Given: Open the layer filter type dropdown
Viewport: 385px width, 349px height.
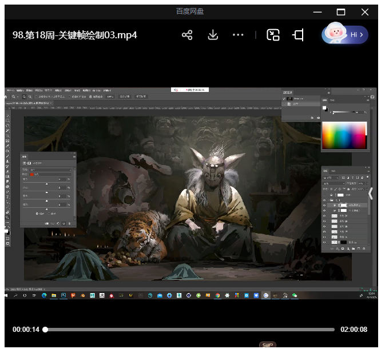Looking at the screenshot, I should [331, 178].
